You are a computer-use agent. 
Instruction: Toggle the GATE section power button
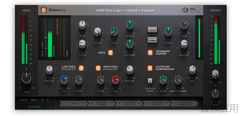coord(110,53)
